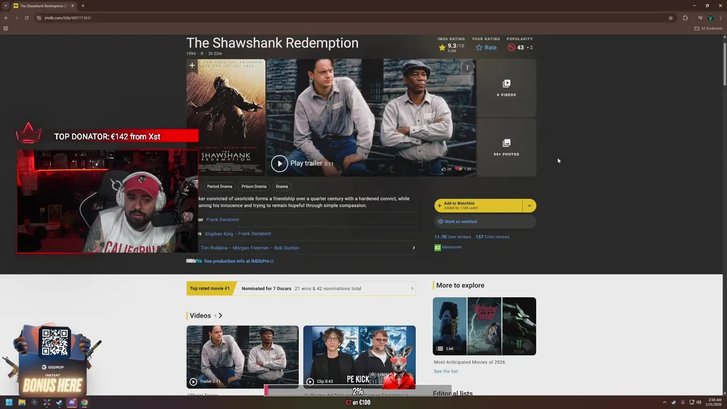Image resolution: width=727 pixels, height=409 pixels.
Task: Show hidden system tray icons
Action: pos(665,403)
